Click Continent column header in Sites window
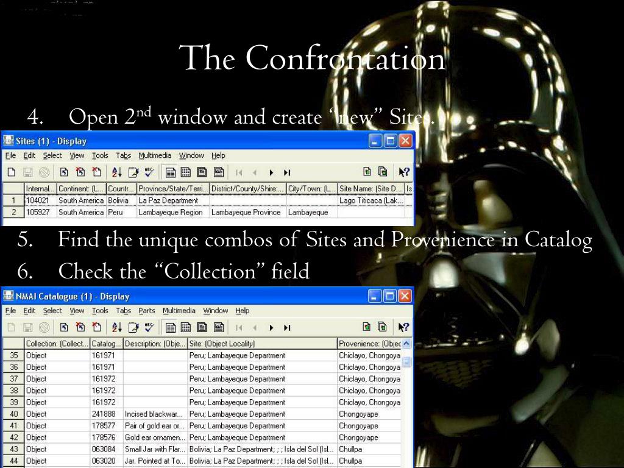Screen dimensions: 624x468 [82, 189]
